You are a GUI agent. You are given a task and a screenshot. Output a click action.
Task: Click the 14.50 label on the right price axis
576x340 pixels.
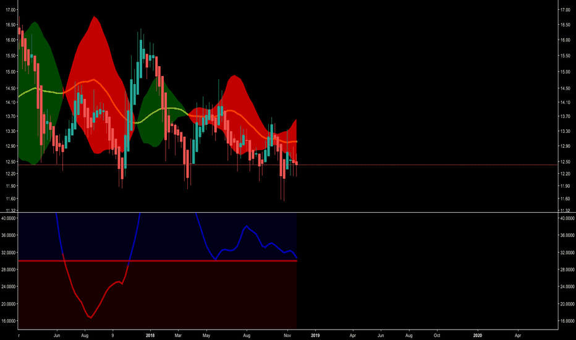565,88
